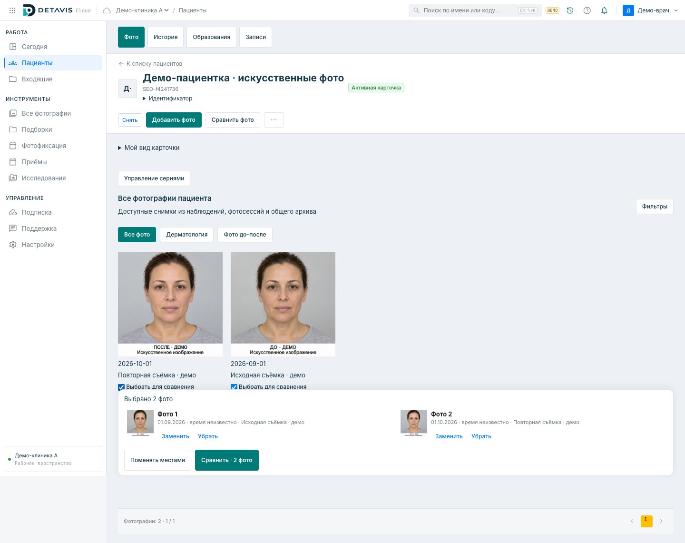The width and height of the screenshot is (685, 543).
Task: Open the Демо-клиника А clinic dropdown
Action: click(x=142, y=10)
